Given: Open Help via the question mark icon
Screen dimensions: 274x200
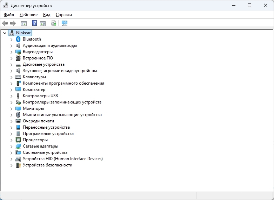Looking at the screenshot, I should click(x=35, y=23).
